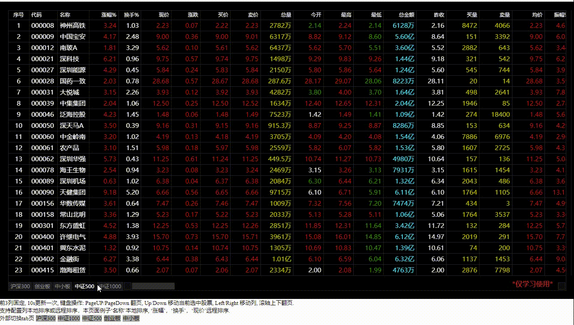Select the 金融街 stock name
Viewport: 574px width, 325px height.
(x=70, y=259)
